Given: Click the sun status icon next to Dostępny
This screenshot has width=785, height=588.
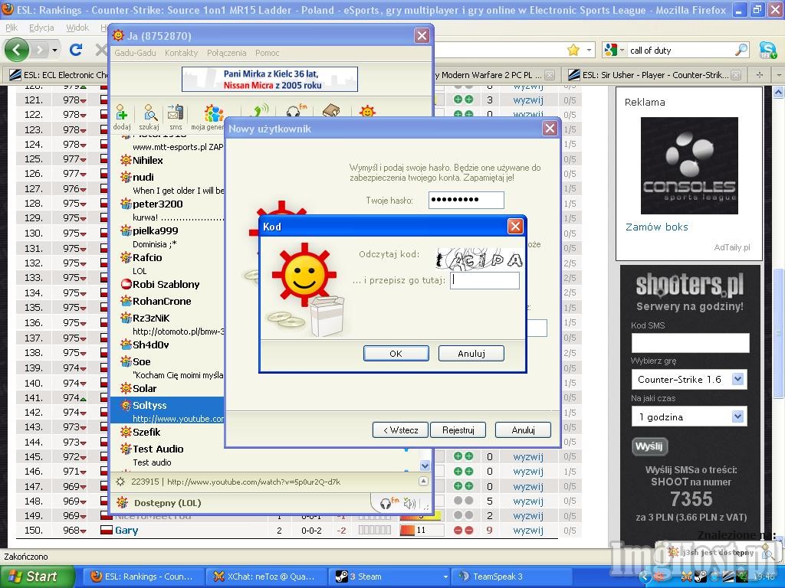Looking at the screenshot, I should 121,502.
